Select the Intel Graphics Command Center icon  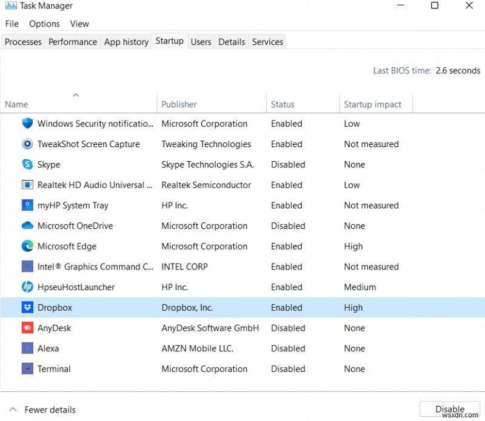[27, 267]
